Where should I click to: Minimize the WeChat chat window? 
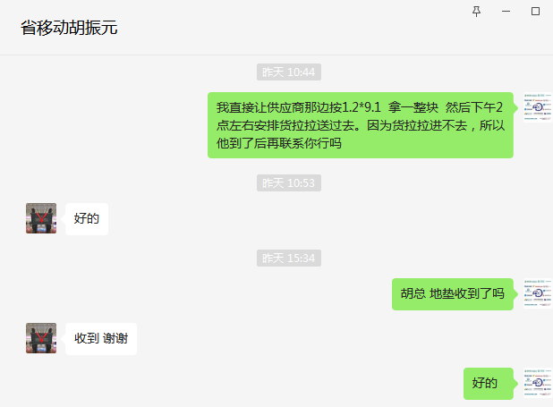click(x=506, y=12)
